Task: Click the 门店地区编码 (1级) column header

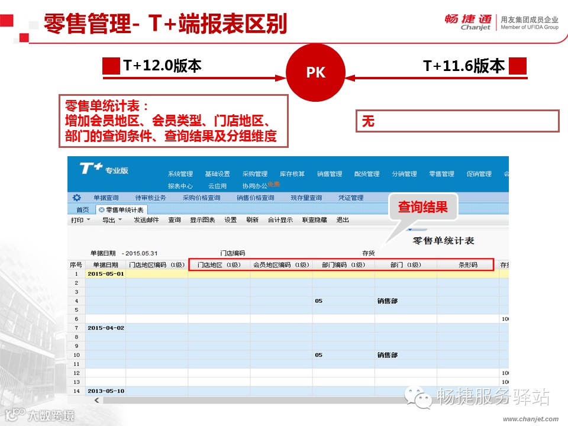Action: point(157,265)
